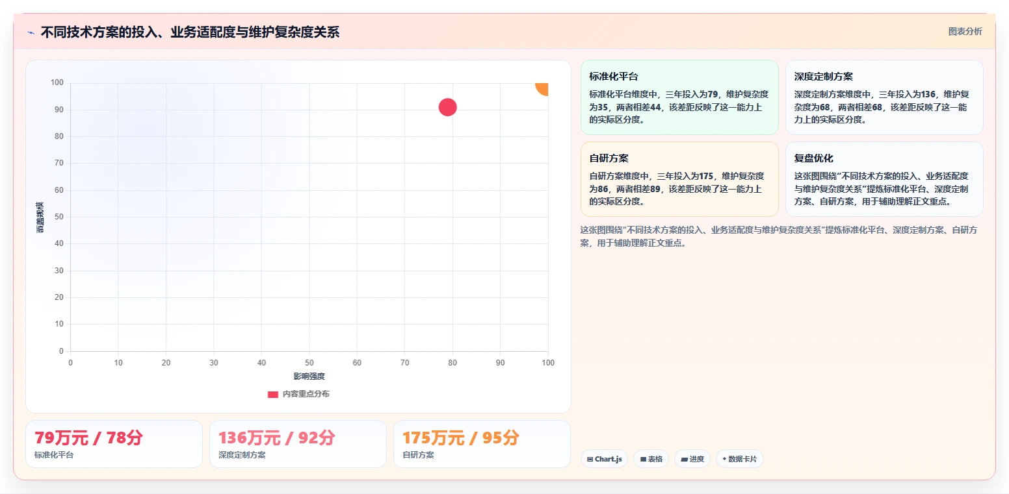This screenshot has width=1009, height=494.
Task: Select the 数据卡片 tag chip
Action: pyautogui.click(x=739, y=459)
